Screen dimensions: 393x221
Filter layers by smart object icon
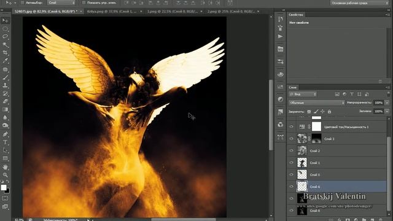point(367,94)
